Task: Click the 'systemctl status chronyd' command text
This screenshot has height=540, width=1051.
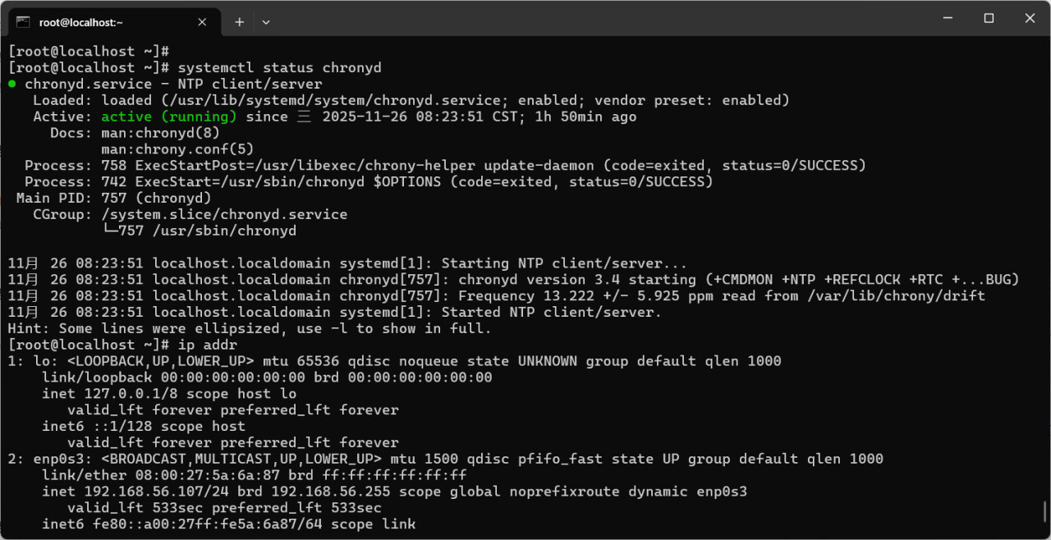Action: [279, 67]
